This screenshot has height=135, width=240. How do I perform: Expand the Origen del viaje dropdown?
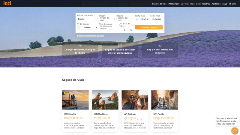(108, 19)
